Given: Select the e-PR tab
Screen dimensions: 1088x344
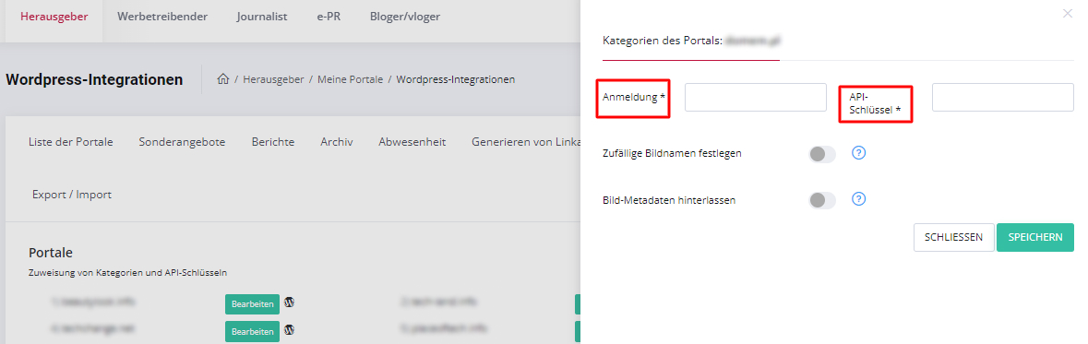Looking at the screenshot, I should 329,17.
